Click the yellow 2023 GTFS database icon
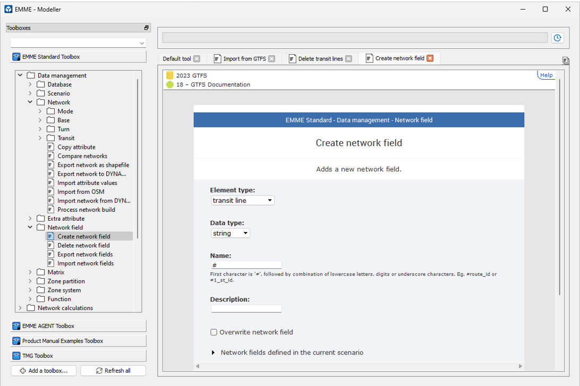The image size is (580, 386). point(170,75)
